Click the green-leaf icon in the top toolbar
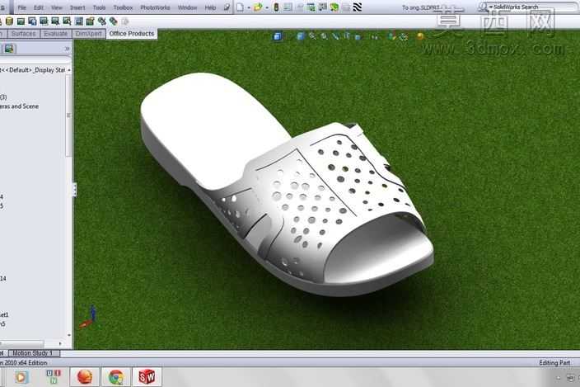Image resolution: width=580 pixels, height=387 pixels. tap(334, 7)
